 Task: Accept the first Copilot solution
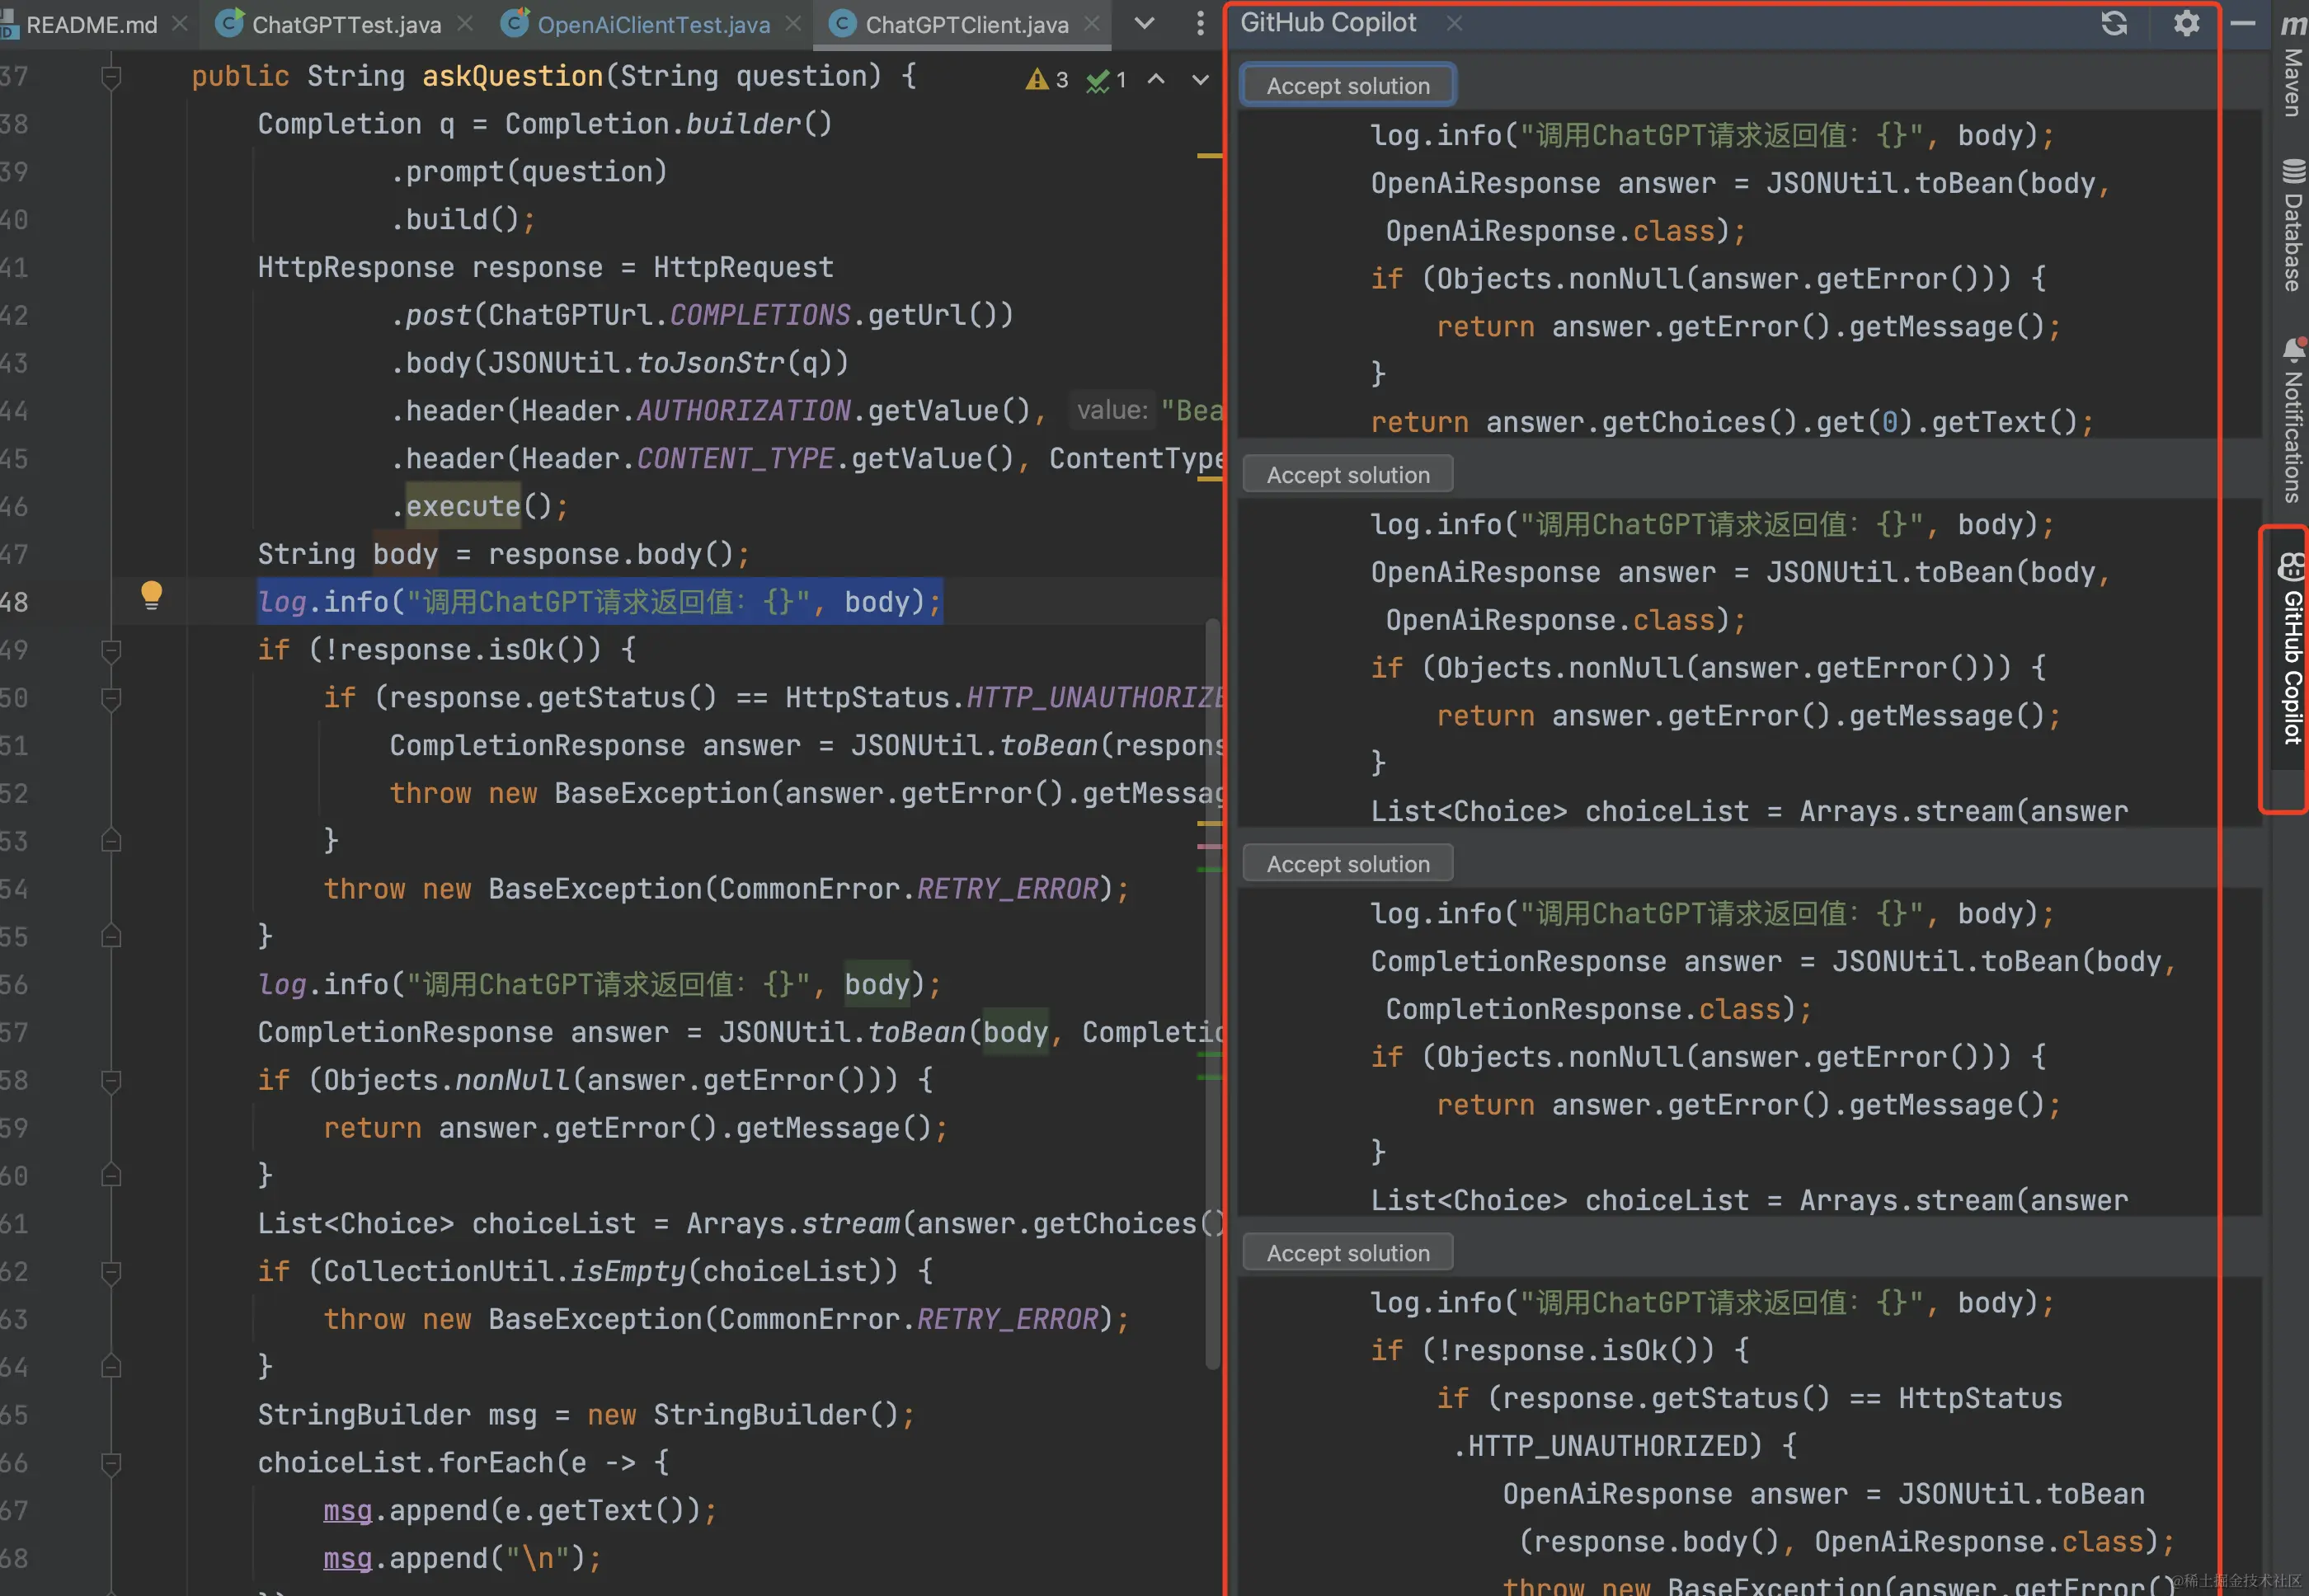[1347, 86]
